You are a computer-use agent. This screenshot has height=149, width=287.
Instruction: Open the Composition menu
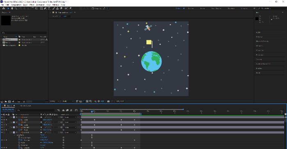click(16, 5)
